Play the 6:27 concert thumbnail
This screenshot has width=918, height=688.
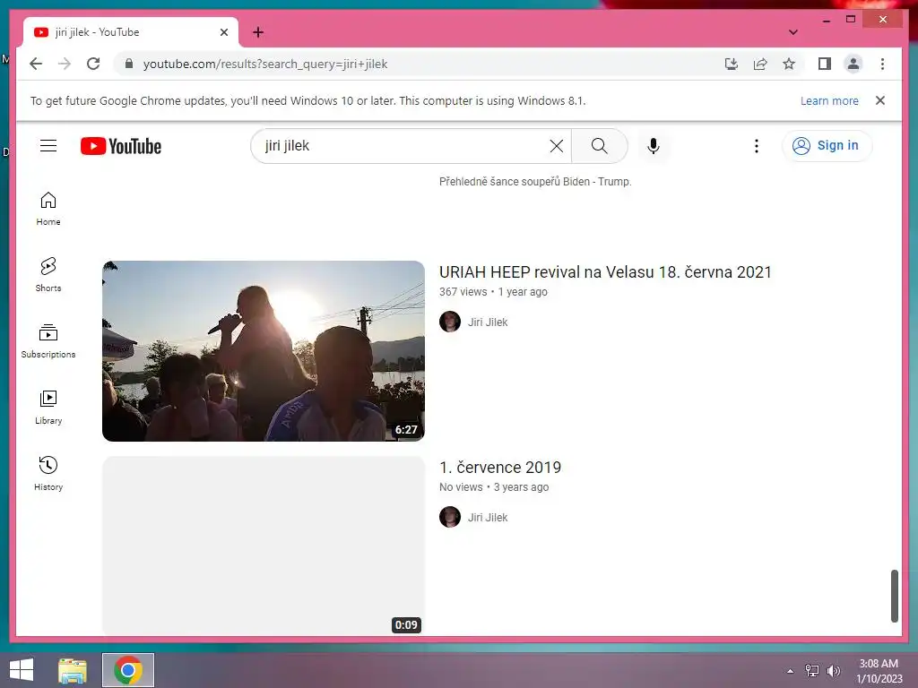[264, 351]
